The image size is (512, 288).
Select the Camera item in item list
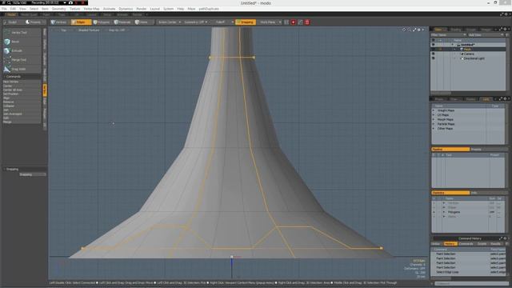pyautogui.click(x=468, y=54)
